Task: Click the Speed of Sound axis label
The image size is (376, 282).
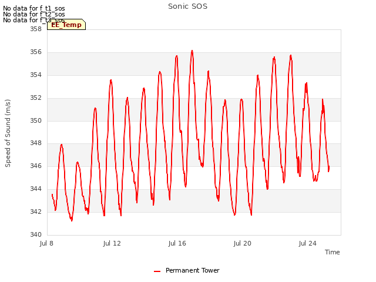Action: (x=8, y=133)
